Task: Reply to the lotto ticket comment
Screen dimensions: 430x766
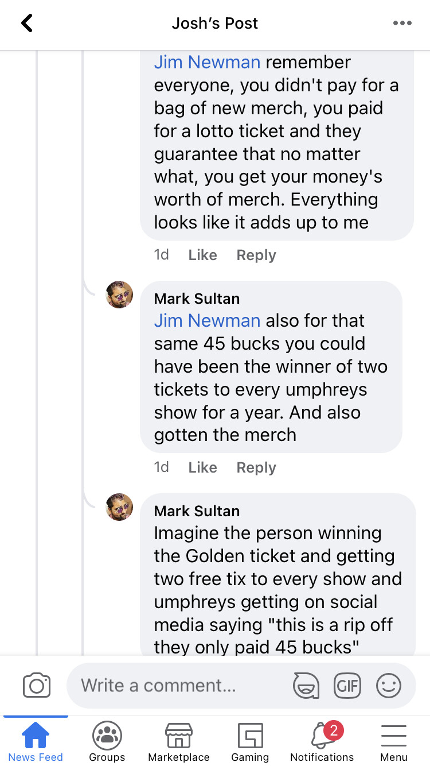Action: pyautogui.click(x=256, y=255)
